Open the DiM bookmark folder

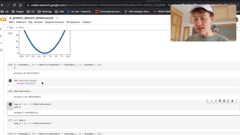tap(59, 12)
